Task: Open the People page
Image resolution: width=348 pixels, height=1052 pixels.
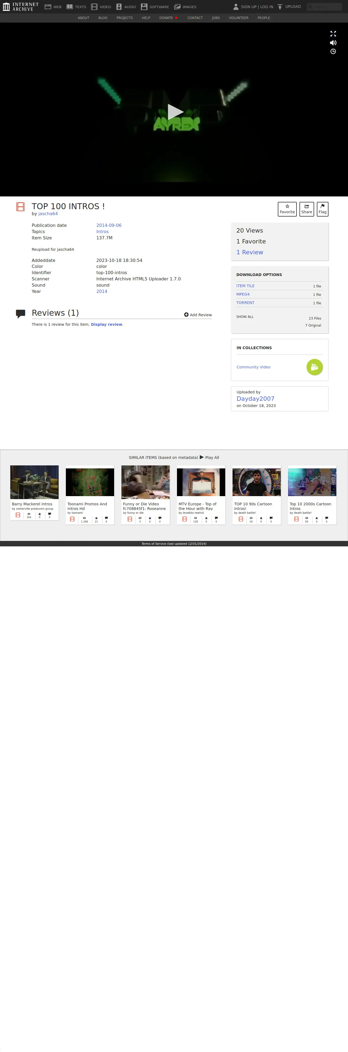Action: point(264,18)
